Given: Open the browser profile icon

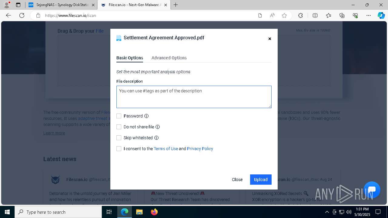Looking at the screenshot, I should (7, 5).
